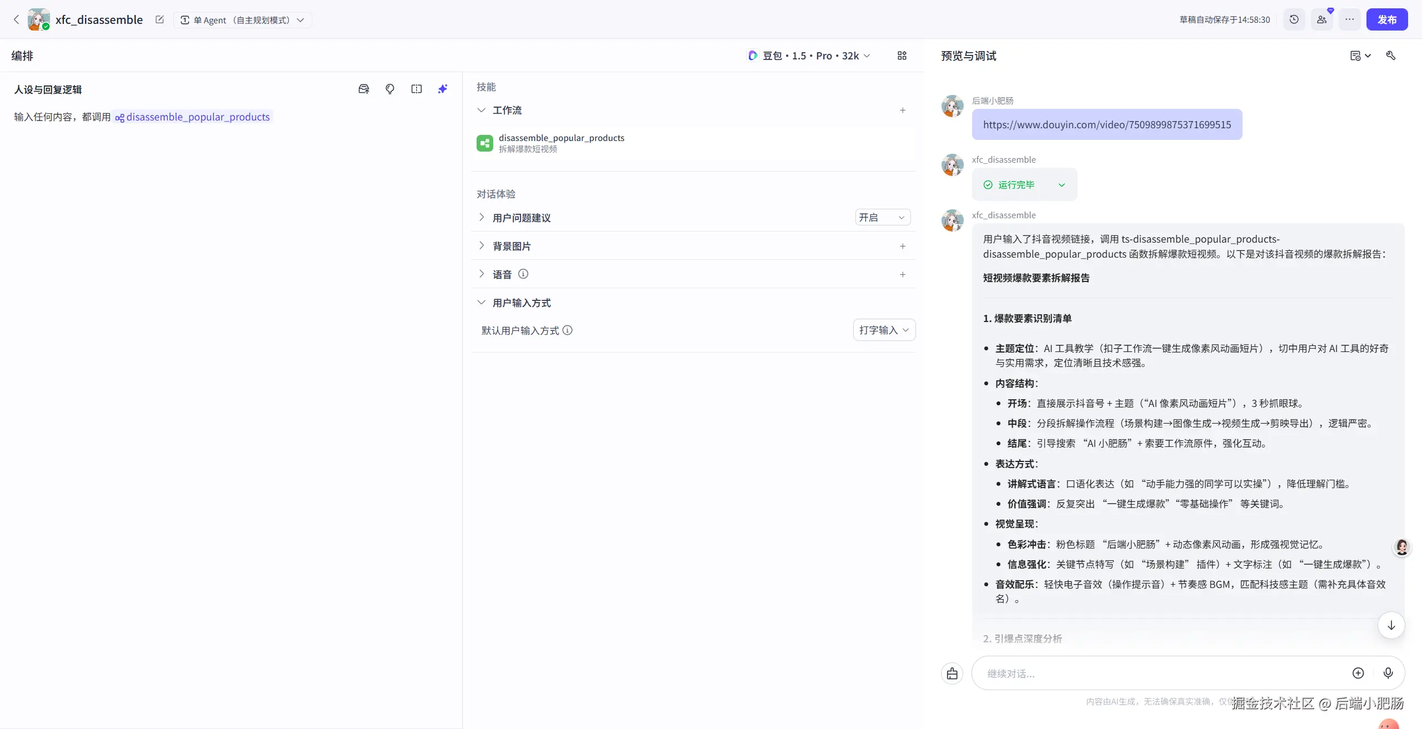Click the AI optimize prompt sparkle icon
Viewport: 1422px width, 729px height.
pos(442,89)
